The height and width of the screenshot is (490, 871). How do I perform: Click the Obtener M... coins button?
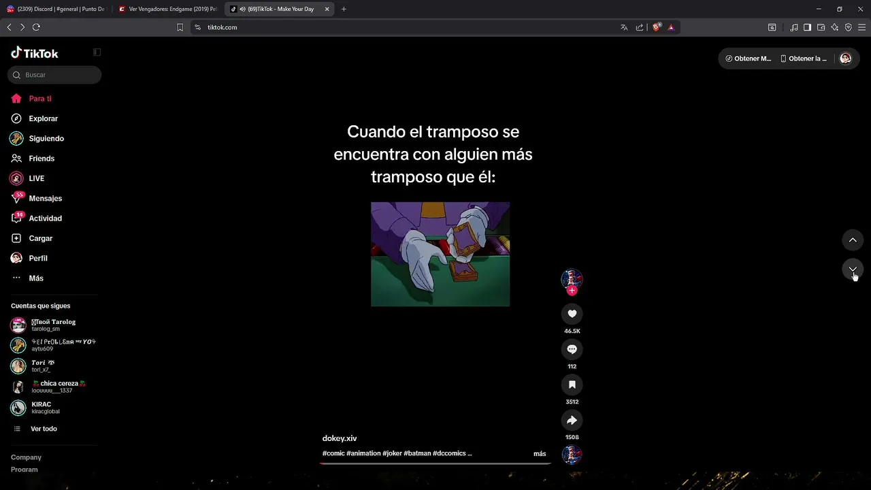point(749,59)
